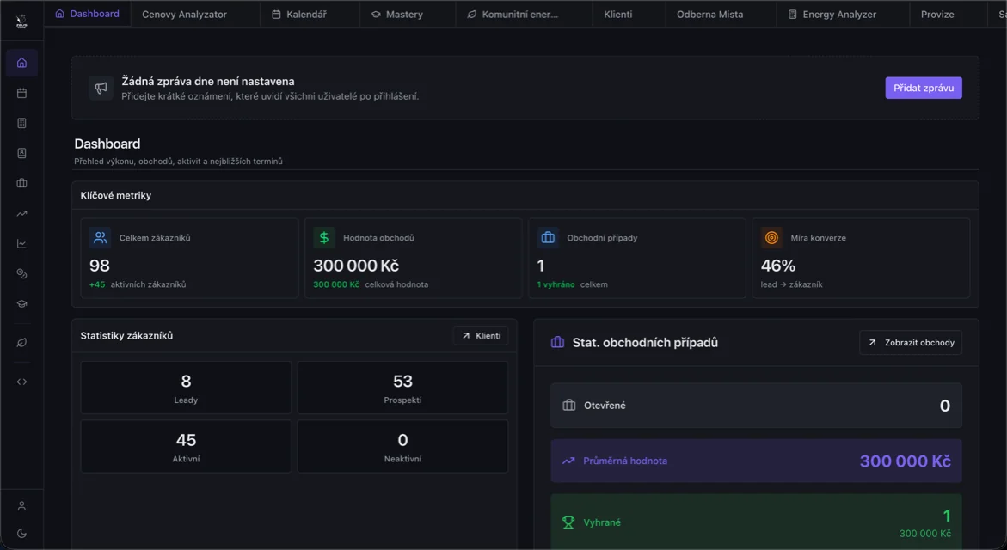Open the coins icon in the sidebar
The height and width of the screenshot is (550, 1007).
coord(21,274)
